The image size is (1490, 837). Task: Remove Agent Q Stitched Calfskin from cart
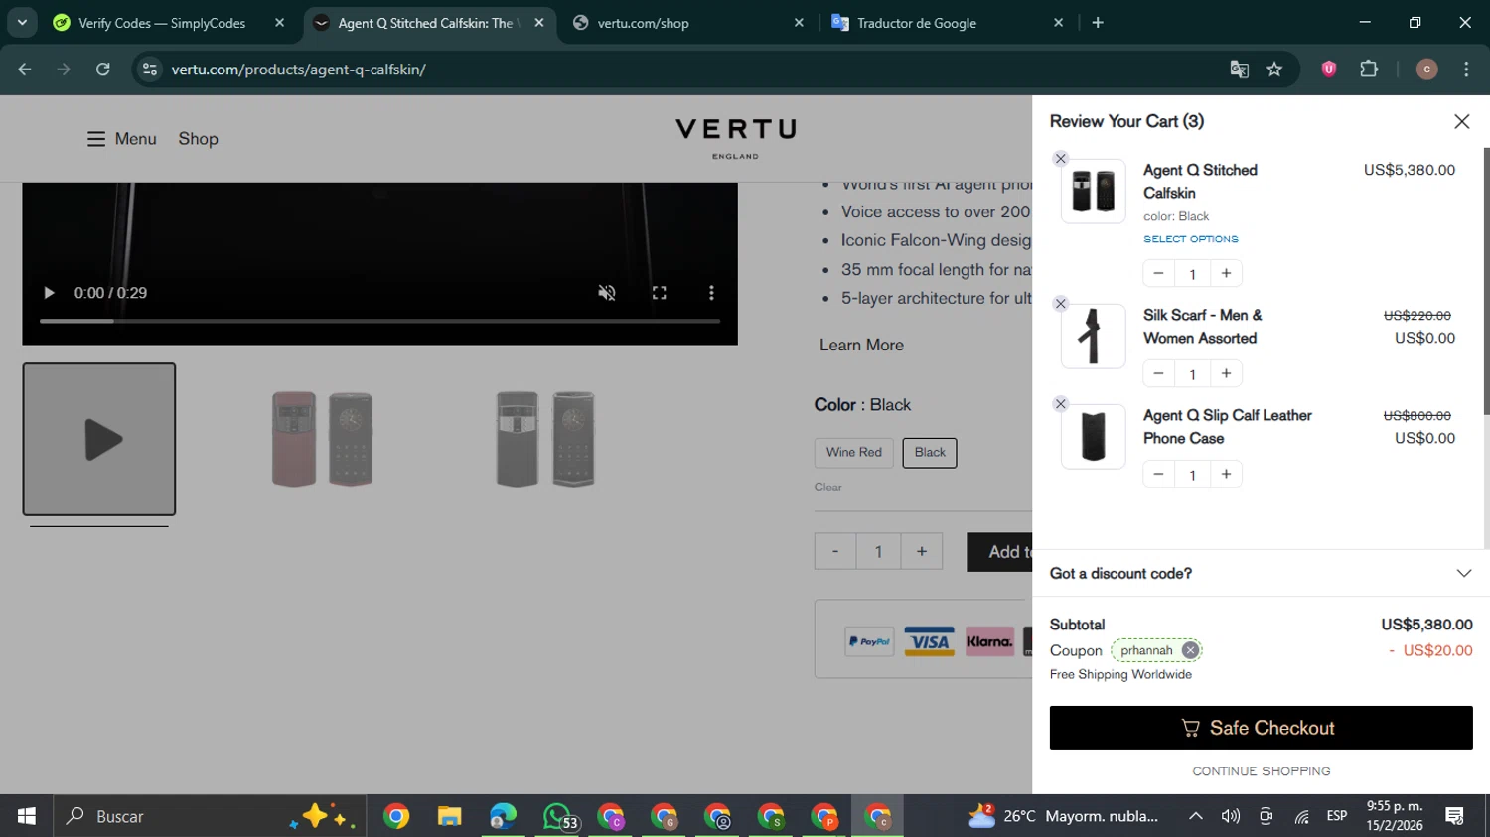(x=1061, y=159)
